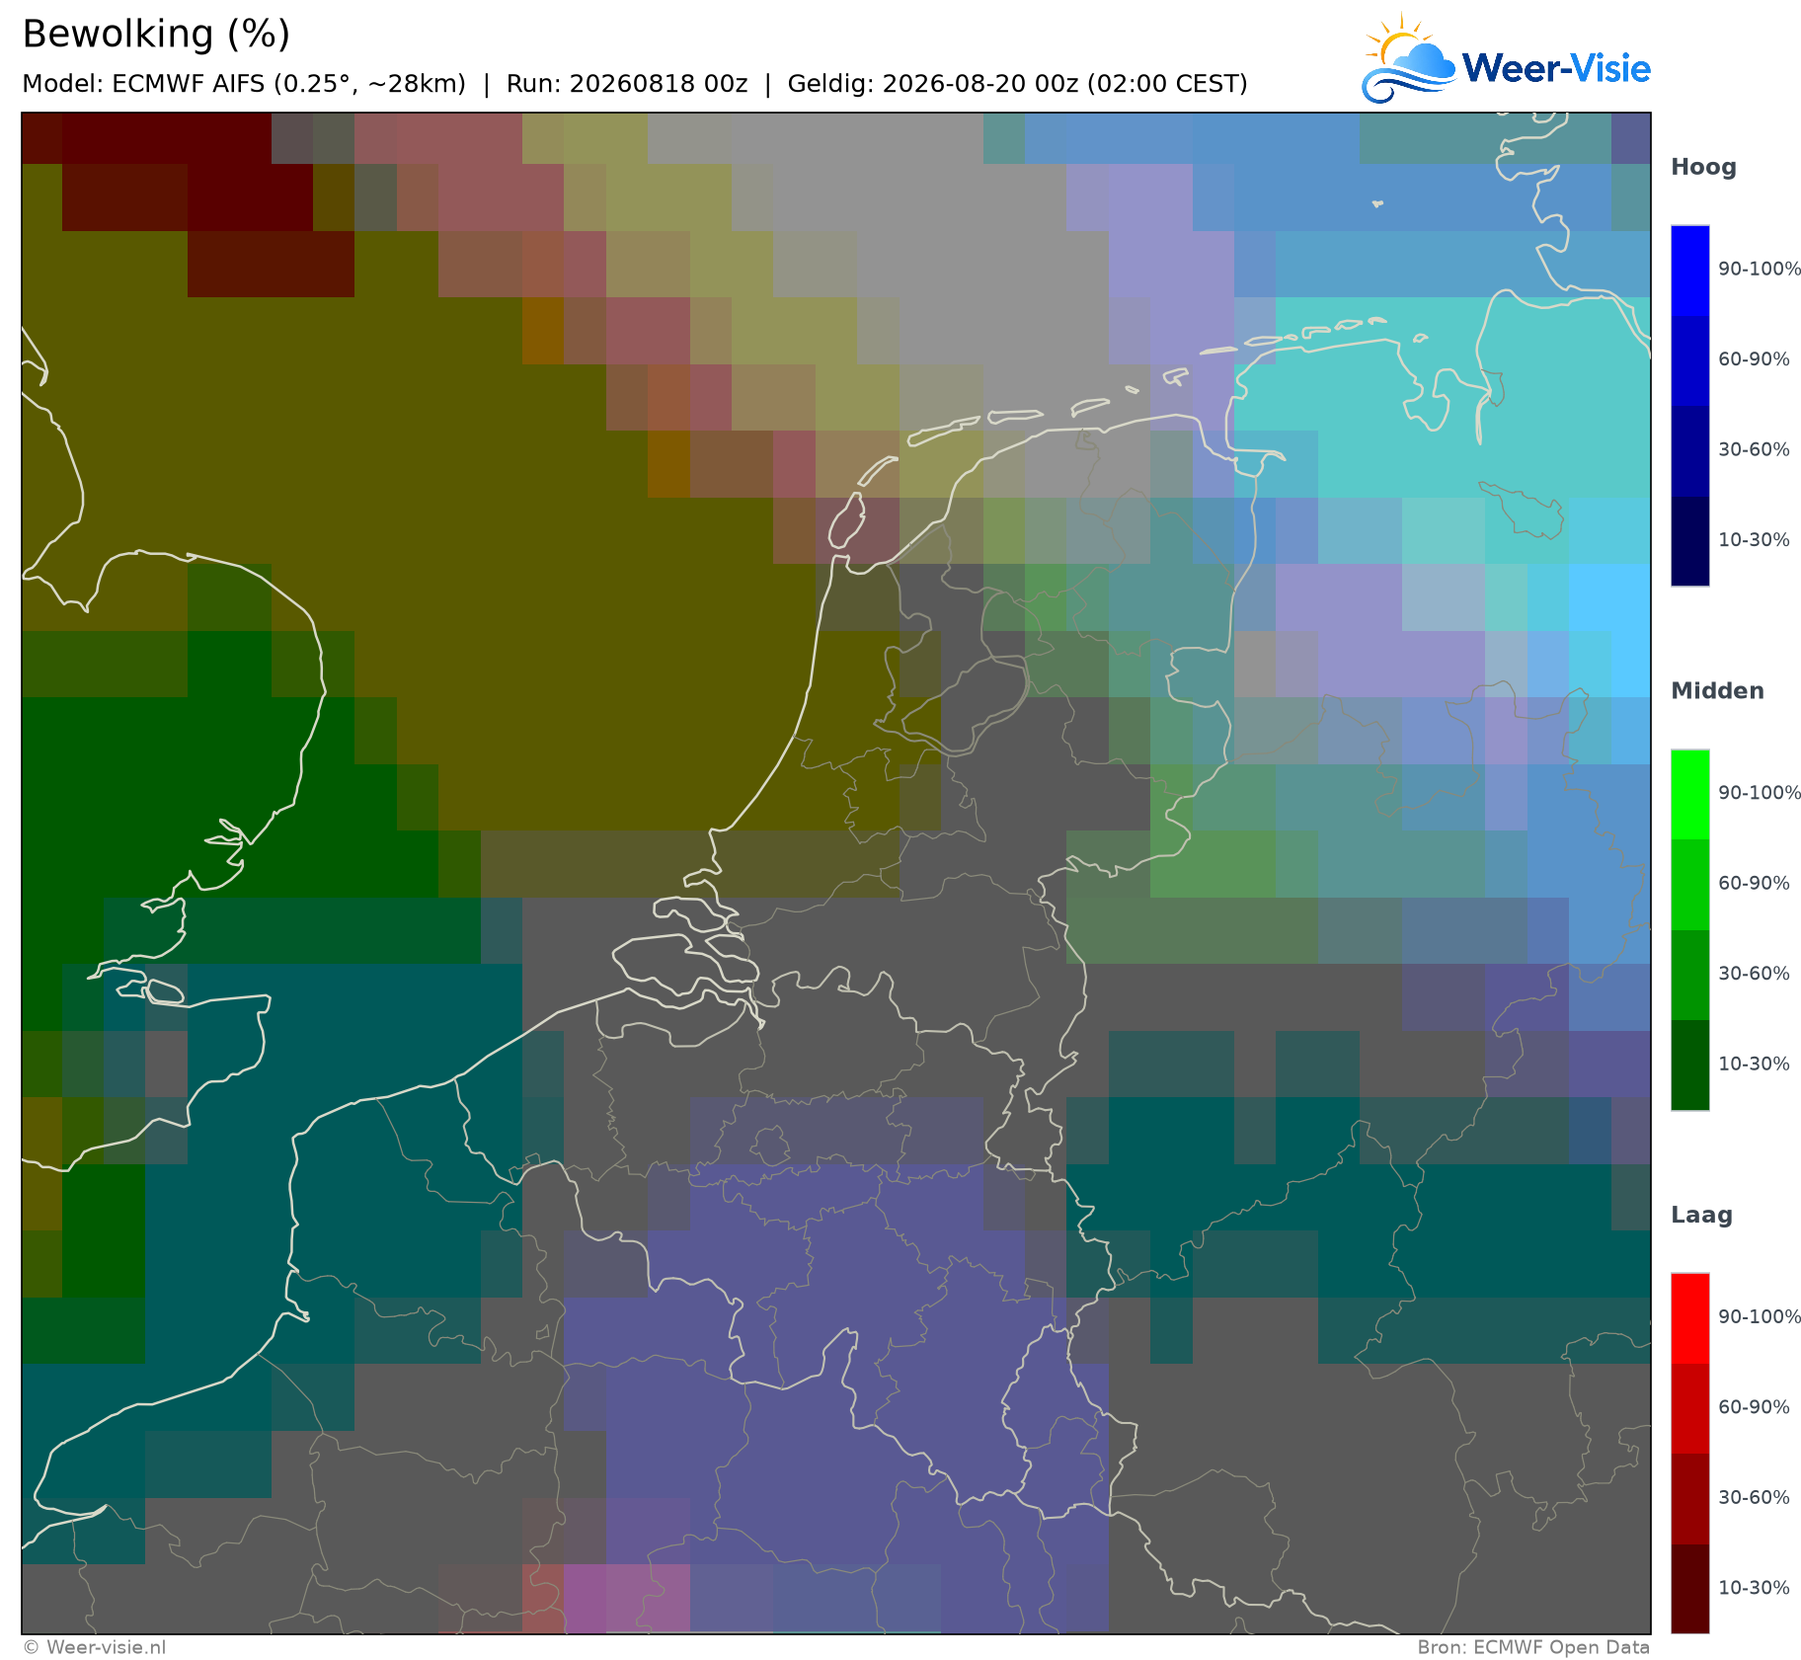Select the Hoog 60-90% blue swatch
Screen dimensions: 1801x1660
tap(1689, 360)
